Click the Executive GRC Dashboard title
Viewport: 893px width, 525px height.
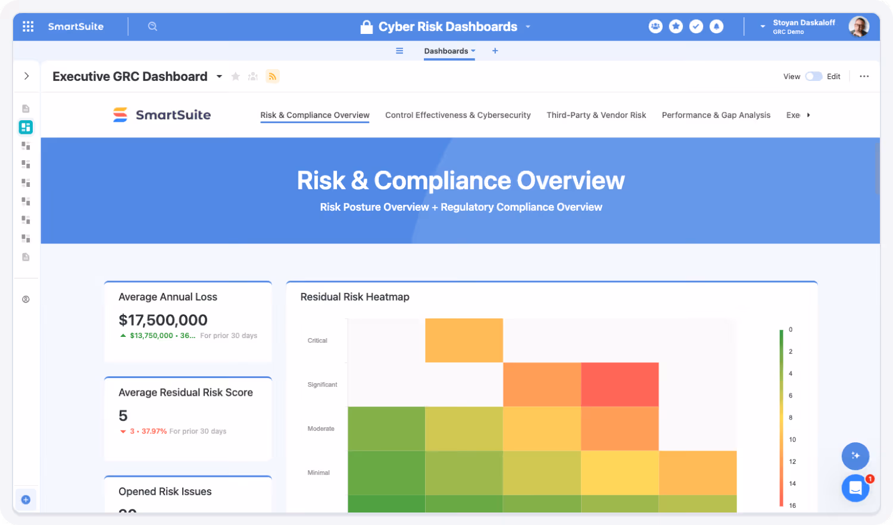coord(130,76)
